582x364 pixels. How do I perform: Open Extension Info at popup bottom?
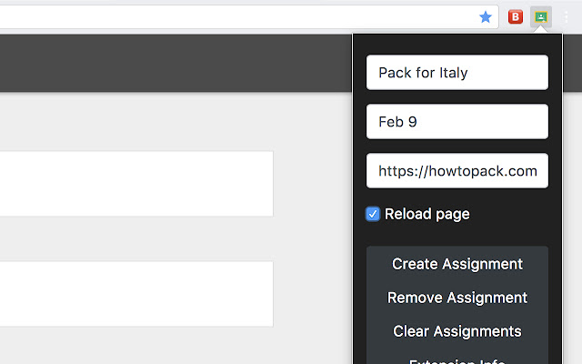[x=457, y=360]
